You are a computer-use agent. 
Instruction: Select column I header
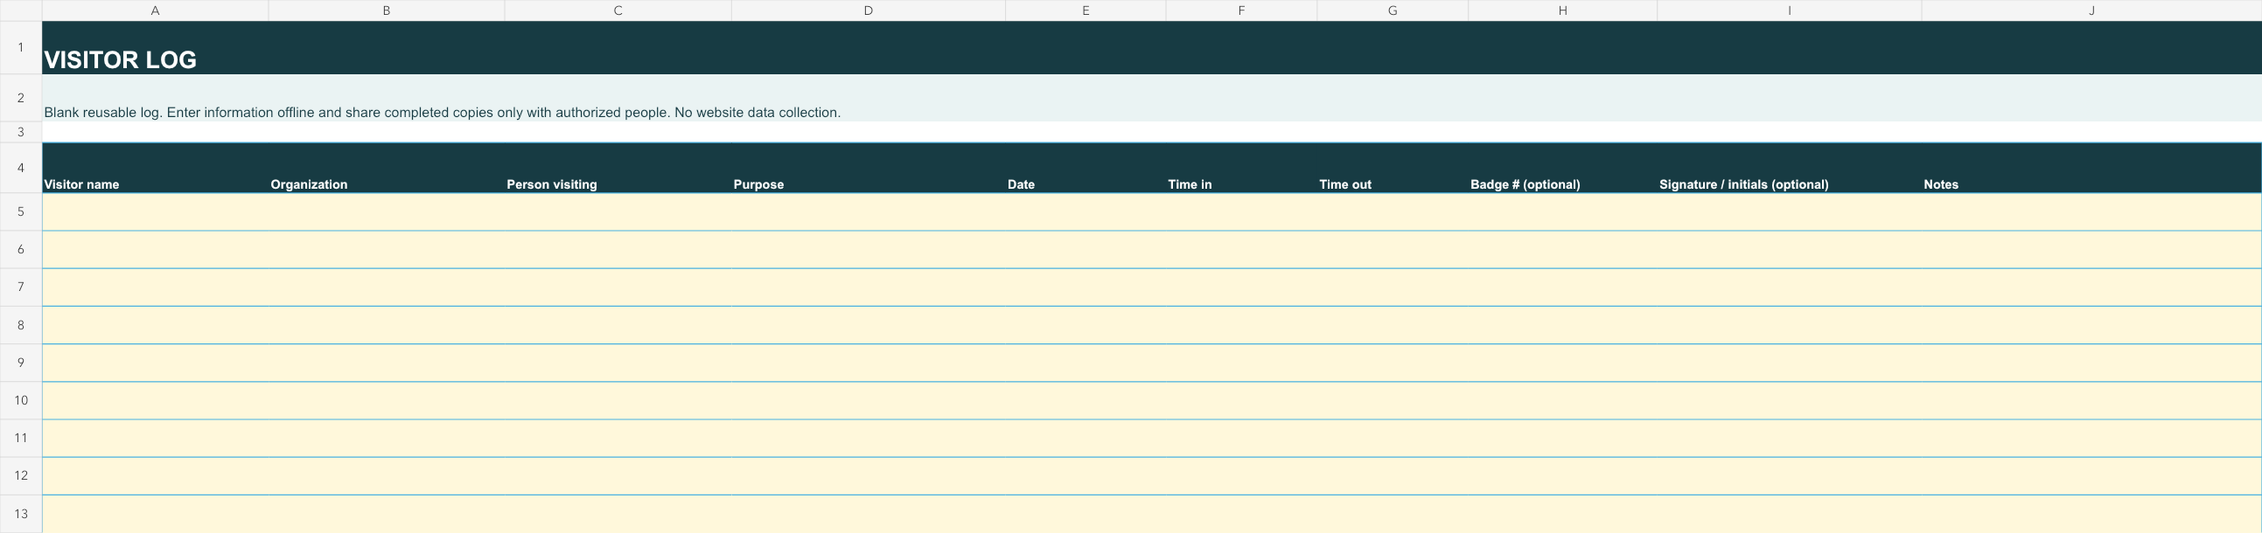1790,10
